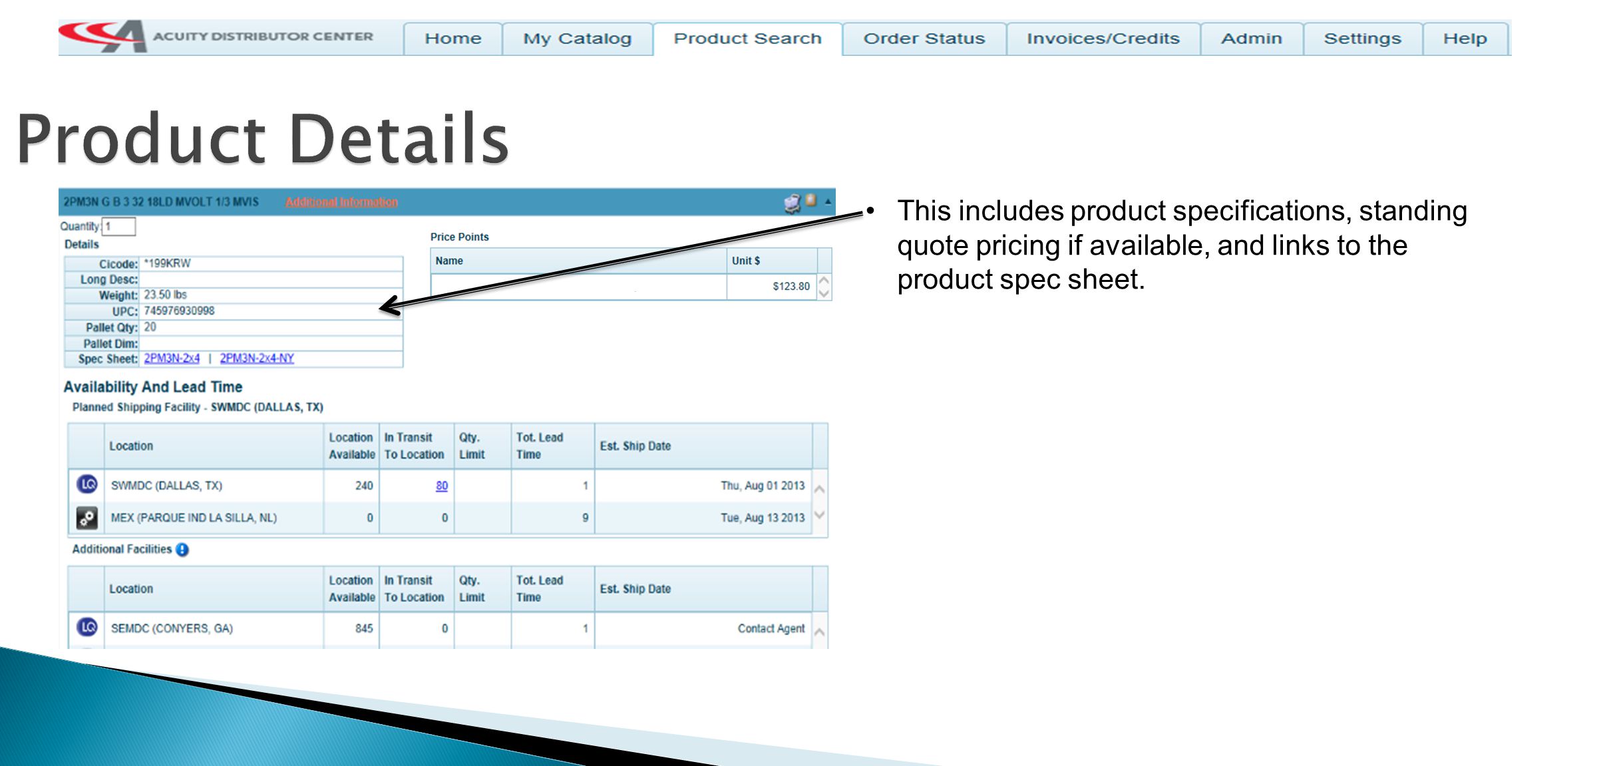Click into the Quantity input field
The height and width of the screenshot is (766, 1597).
[x=119, y=227]
